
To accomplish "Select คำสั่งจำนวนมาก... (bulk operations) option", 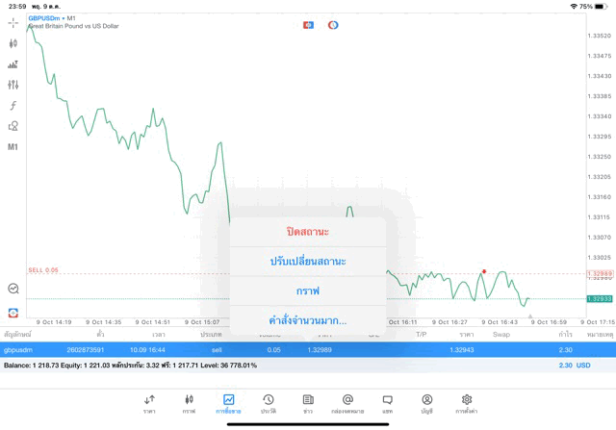I will pyautogui.click(x=308, y=320).
